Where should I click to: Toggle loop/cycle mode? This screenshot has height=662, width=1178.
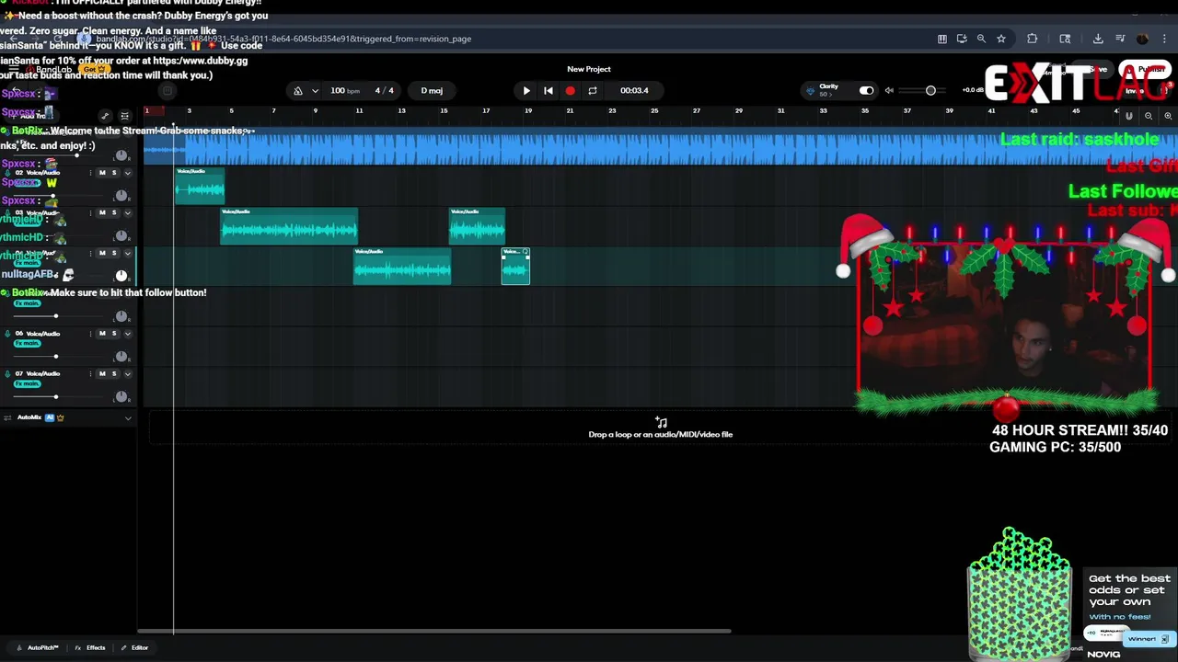pos(593,90)
